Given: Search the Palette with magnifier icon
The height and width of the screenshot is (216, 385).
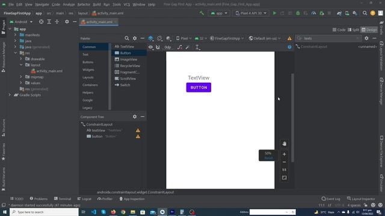Looking at the screenshot, I should click(x=127, y=38).
